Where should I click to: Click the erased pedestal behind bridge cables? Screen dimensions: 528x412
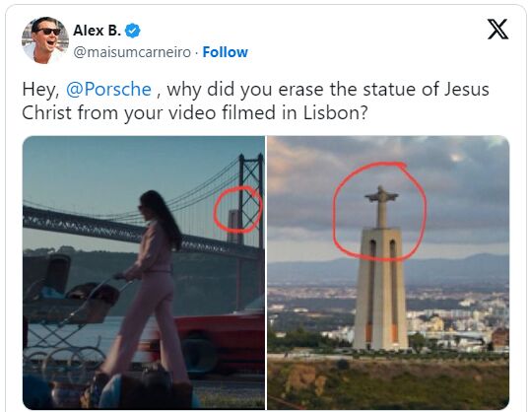(233, 226)
